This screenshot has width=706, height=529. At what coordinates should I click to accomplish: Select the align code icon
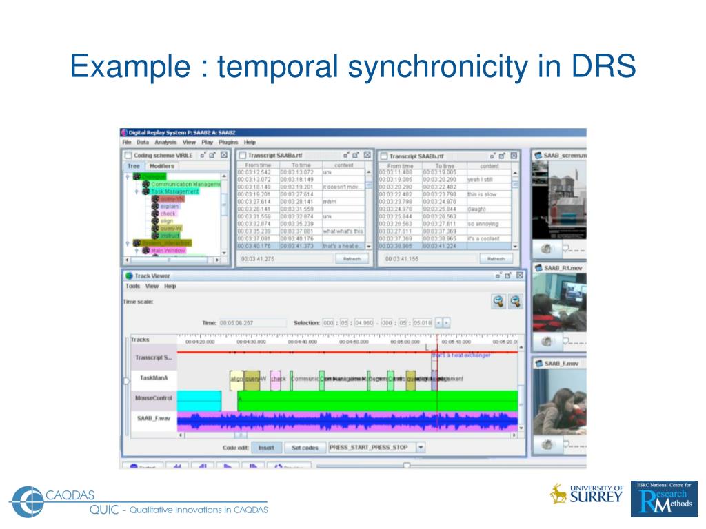click(x=155, y=221)
